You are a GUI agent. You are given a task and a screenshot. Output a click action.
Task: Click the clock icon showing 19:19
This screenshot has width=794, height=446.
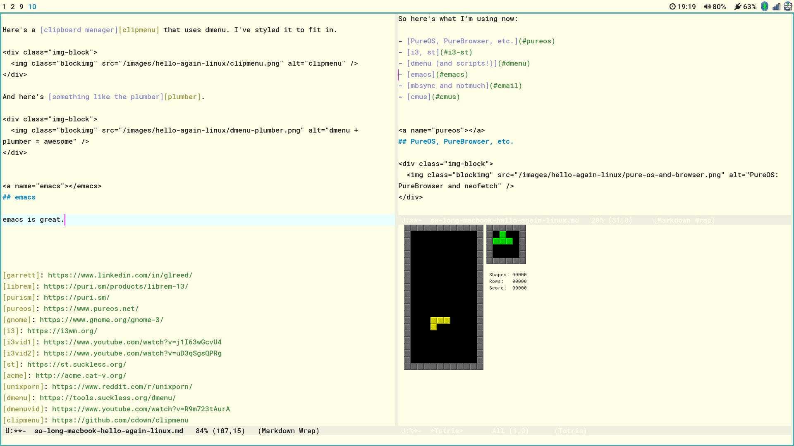[673, 7]
